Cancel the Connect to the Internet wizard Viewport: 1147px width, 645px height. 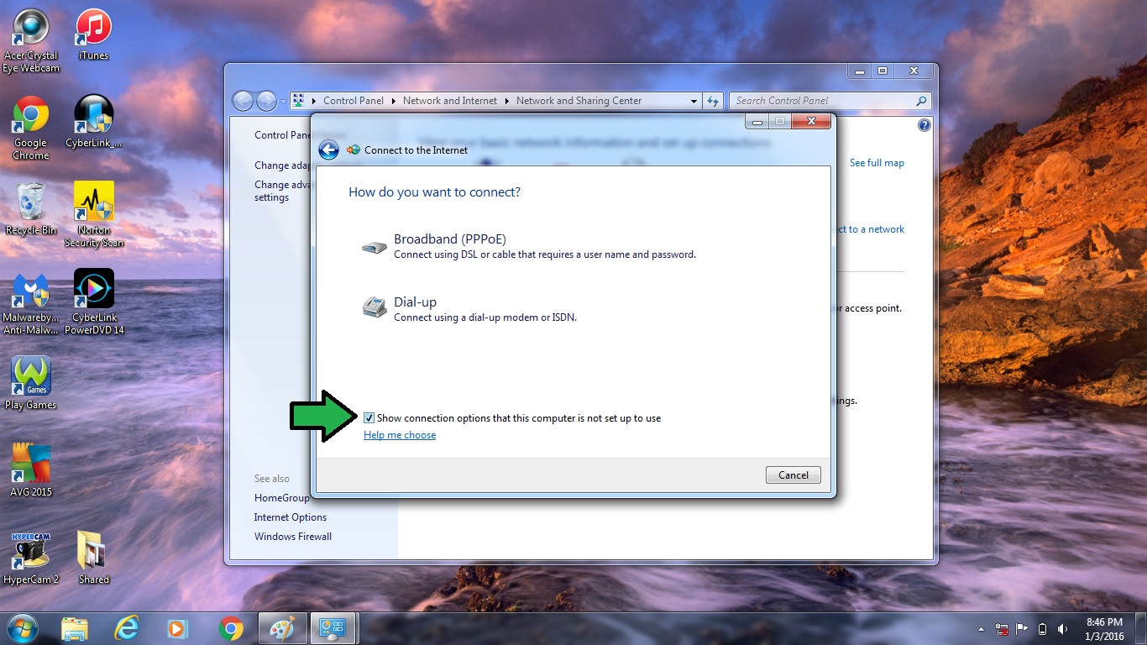click(x=793, y=475)
